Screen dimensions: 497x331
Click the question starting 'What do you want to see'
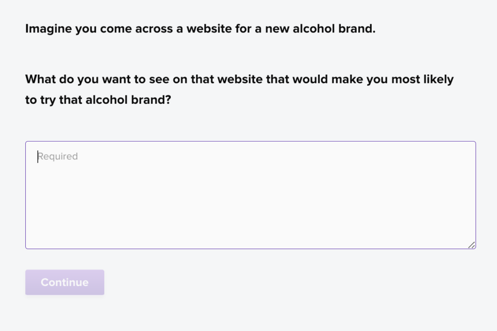point(239,89)
